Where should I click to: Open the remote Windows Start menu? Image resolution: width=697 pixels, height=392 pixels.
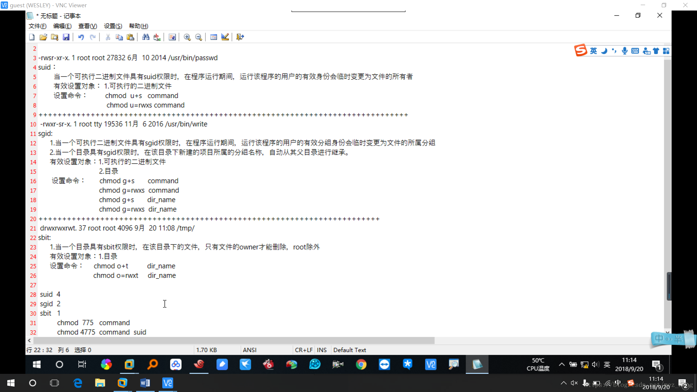37,364
